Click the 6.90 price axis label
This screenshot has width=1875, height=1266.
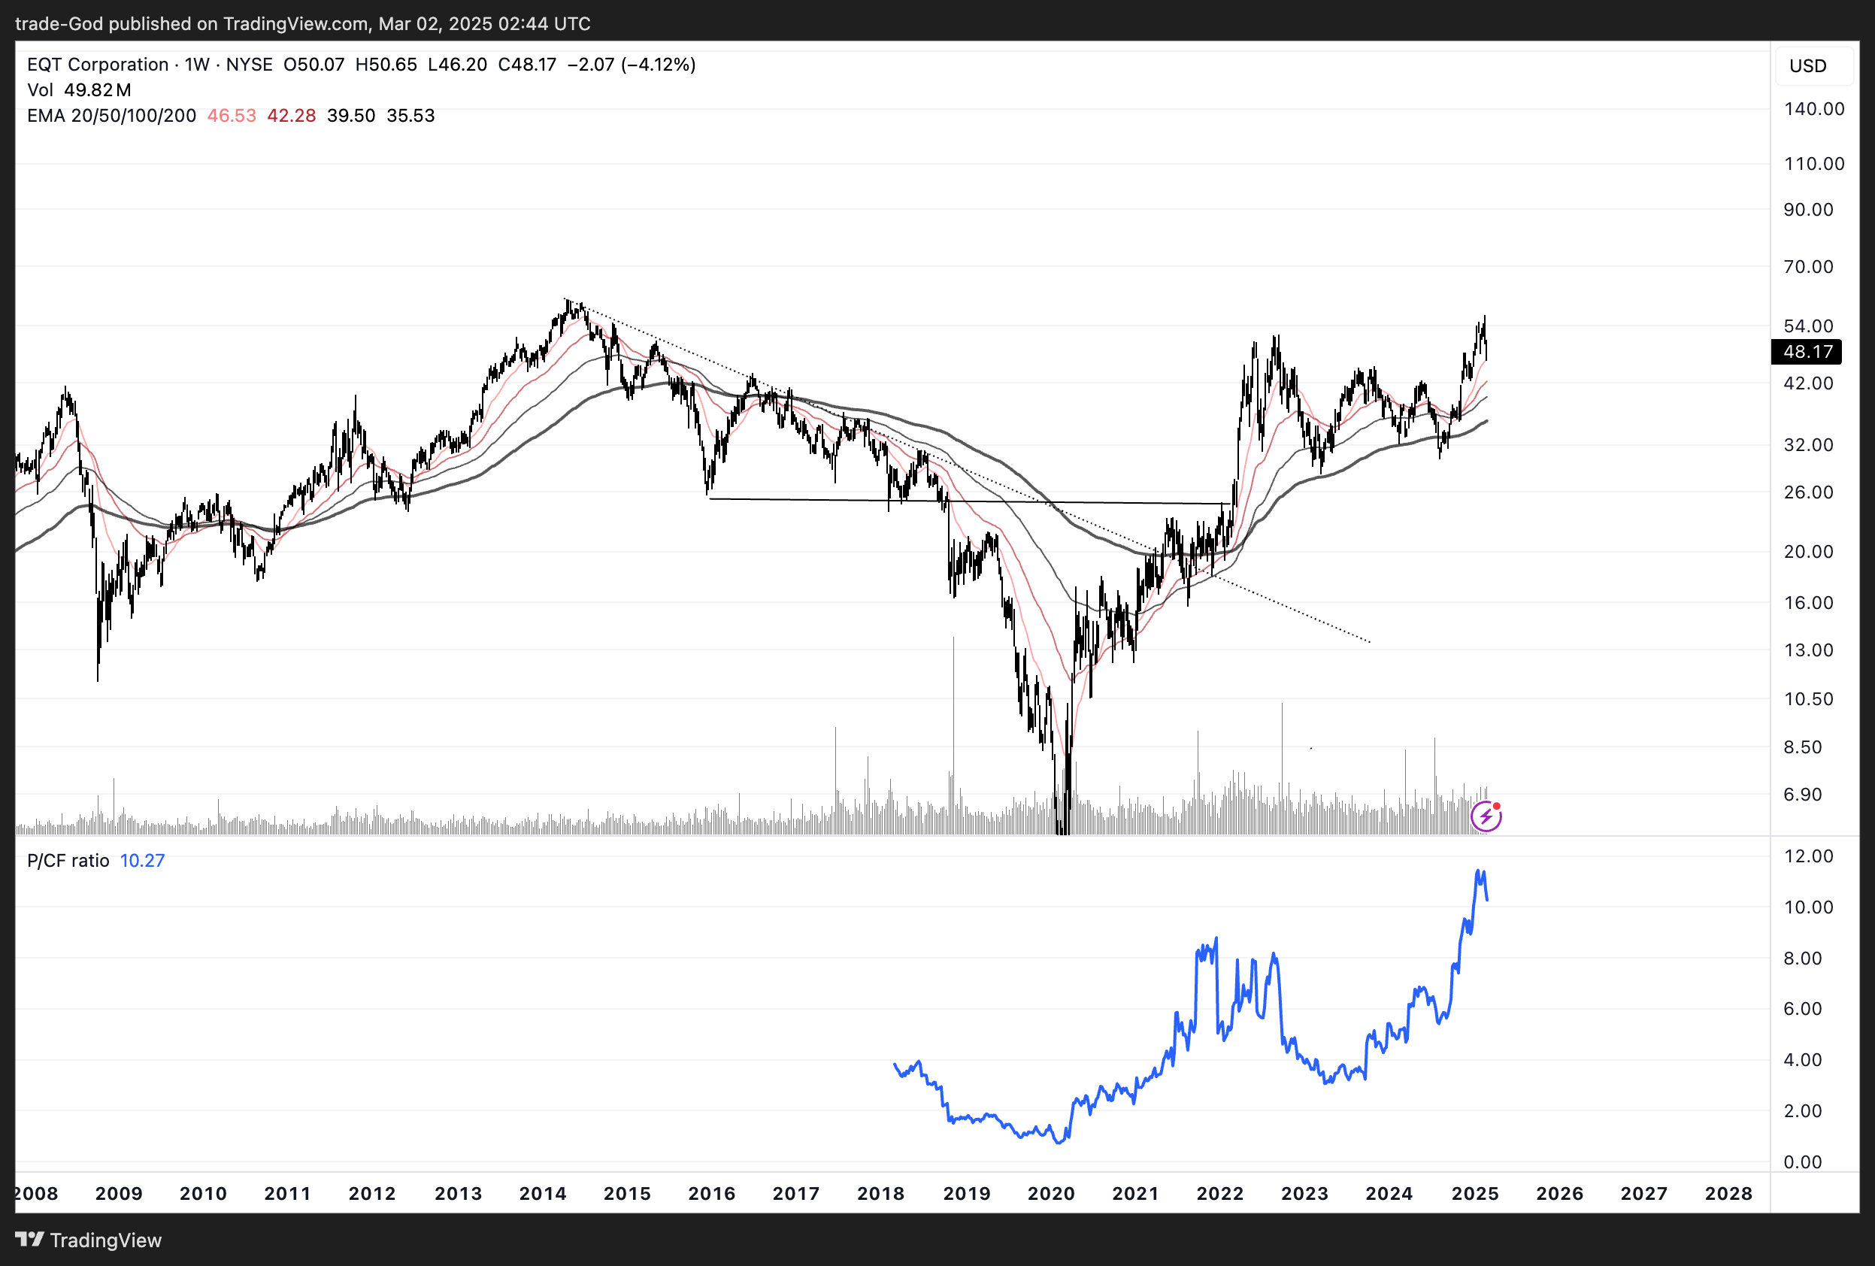[1802, 795]
